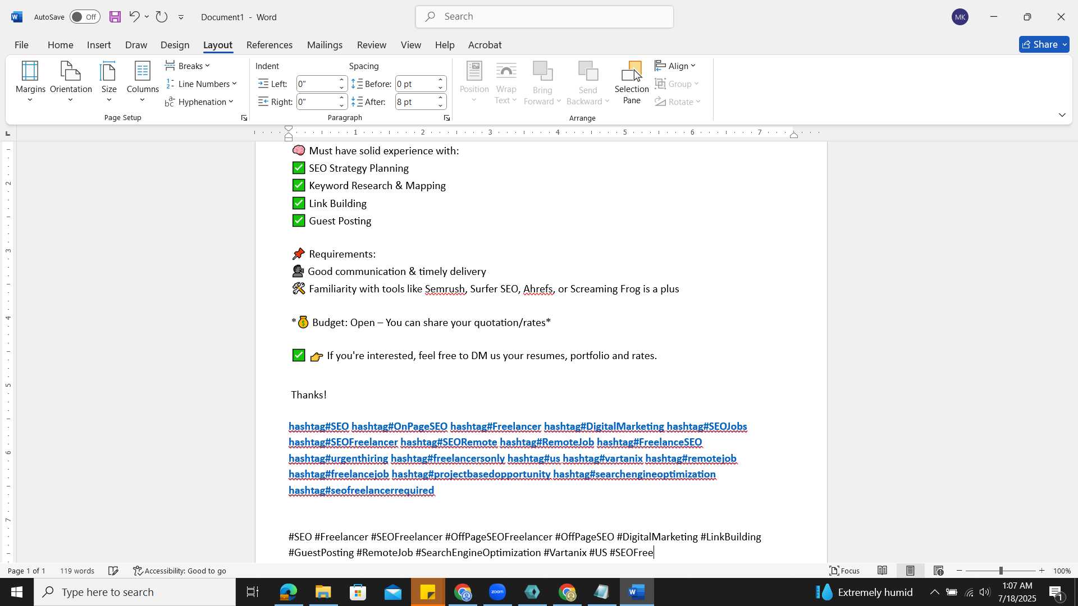This screenshot has width=1078, height=606.
Task: Open the Rotate dropdown
Action: (678, 102)
